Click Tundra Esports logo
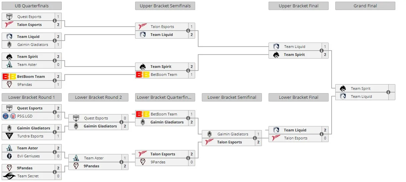 coord(9,136)
